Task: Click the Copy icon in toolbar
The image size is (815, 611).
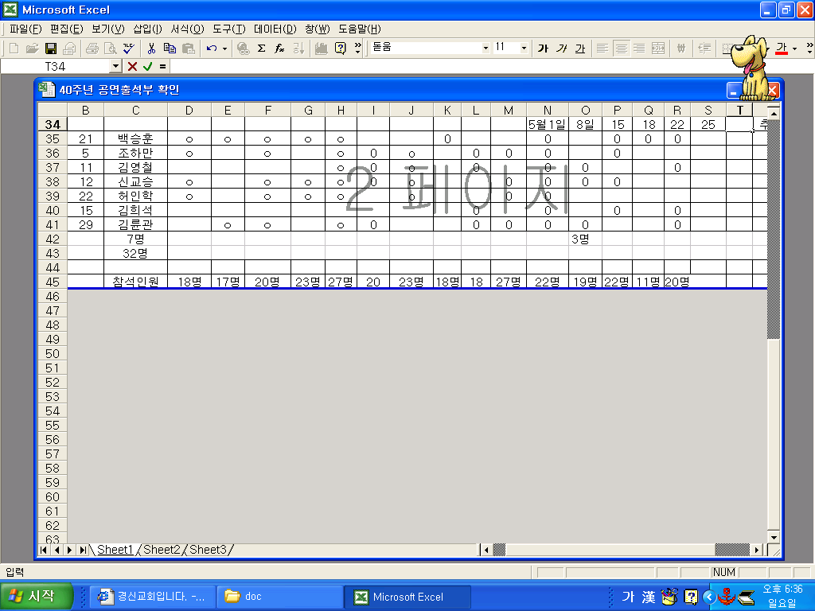Action: coord(170,49)
